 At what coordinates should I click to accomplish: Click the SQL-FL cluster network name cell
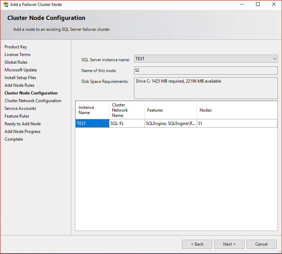(x=127, y=124)
